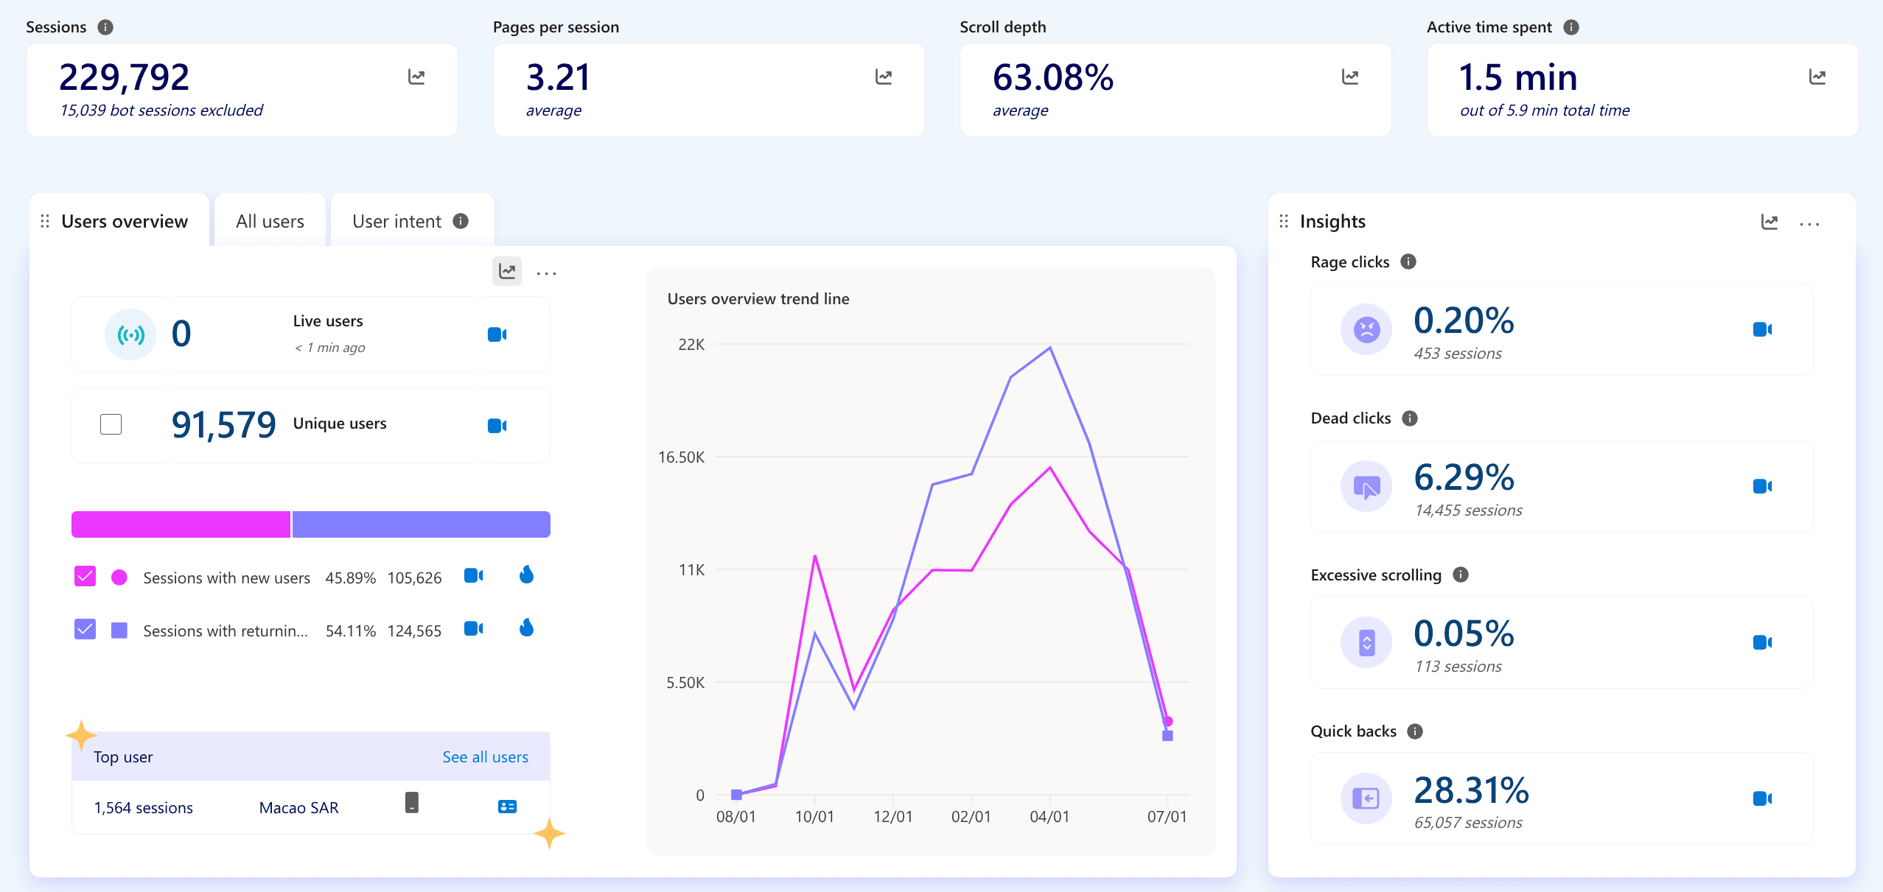Click the Sessions info icon
1883x892 pixels.
click(x=105, y=27)
